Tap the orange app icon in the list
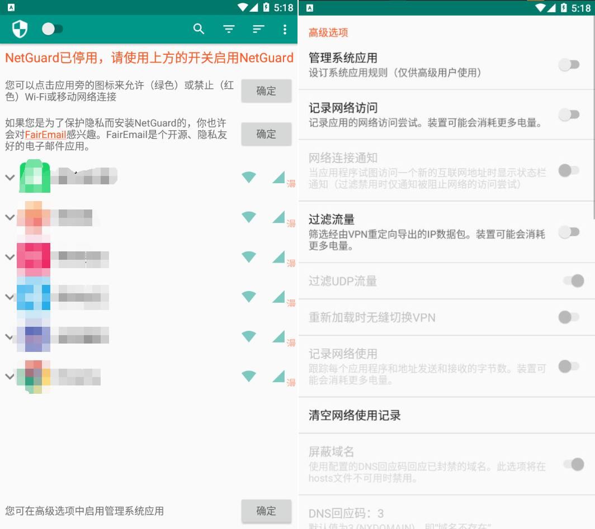This screenshot has width=595, height=529. tap(34, 217)
